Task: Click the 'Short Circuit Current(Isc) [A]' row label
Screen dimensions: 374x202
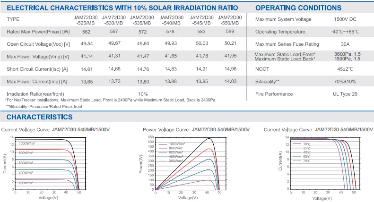Action: pyautogui.click(x=37, y=69)
